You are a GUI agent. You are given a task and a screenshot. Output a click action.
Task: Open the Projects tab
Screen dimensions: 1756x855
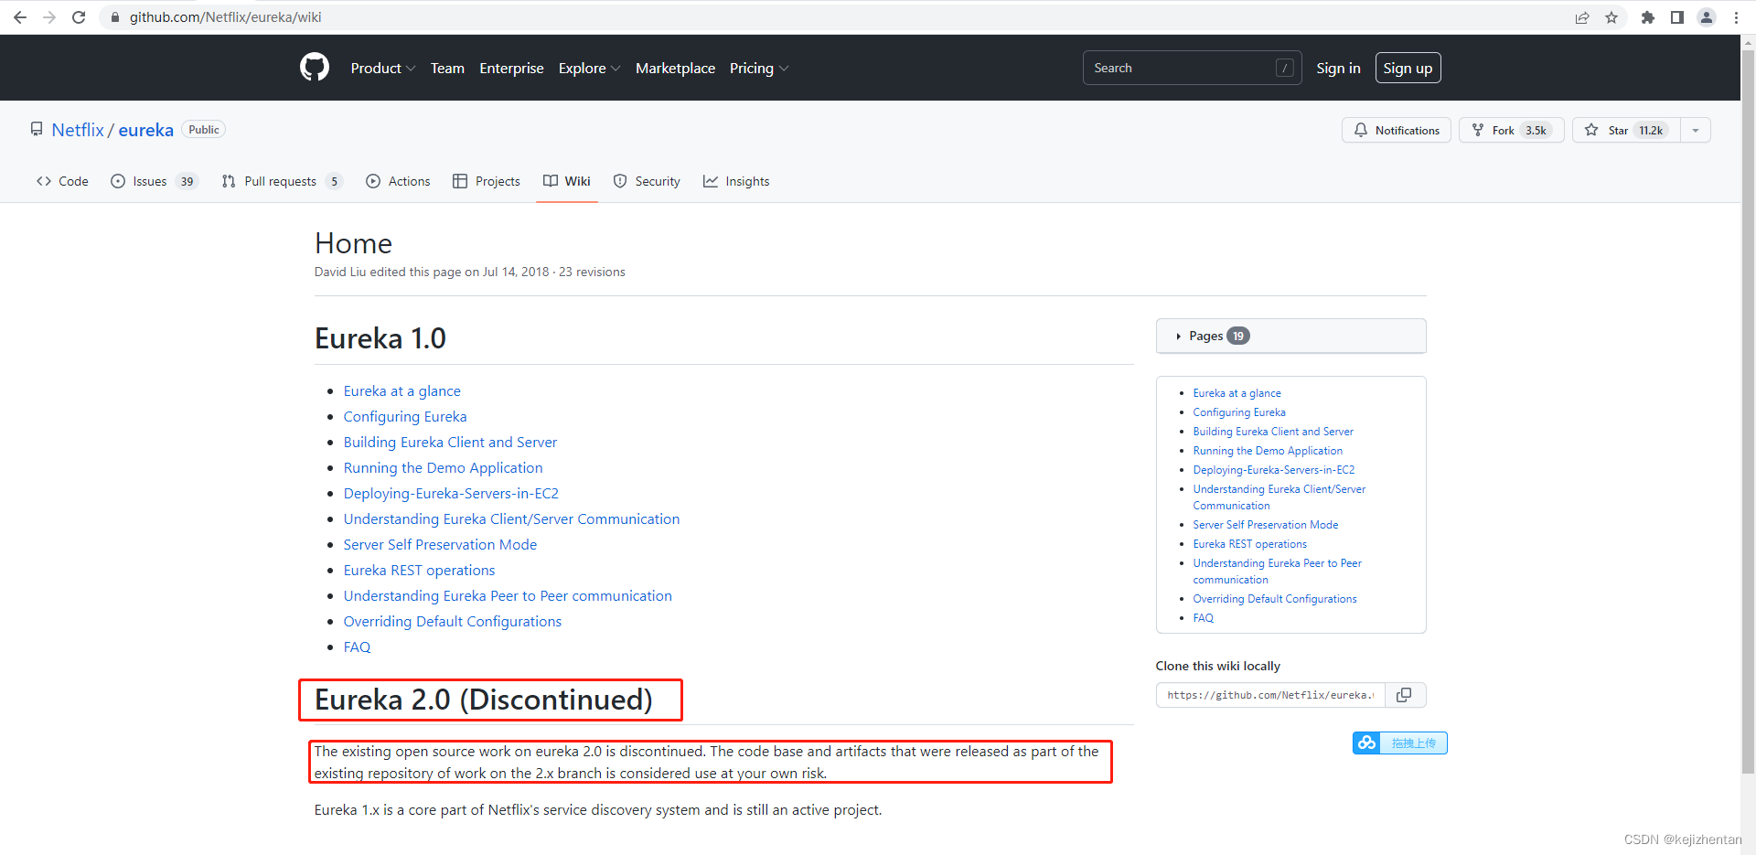tap(487, 181)
